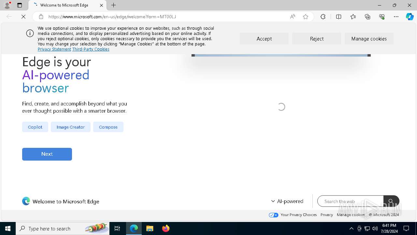Open the network tray icon

tap(367, 228)
